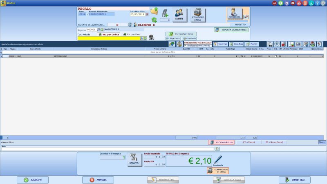Click F8 = Nuovo Record button

coord(274,142)
